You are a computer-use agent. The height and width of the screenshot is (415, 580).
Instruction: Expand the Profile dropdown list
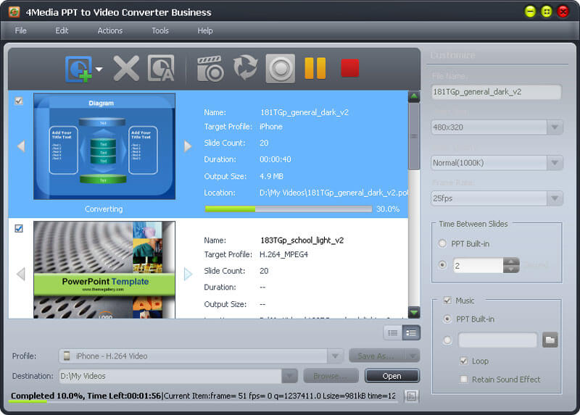[335, 356]
